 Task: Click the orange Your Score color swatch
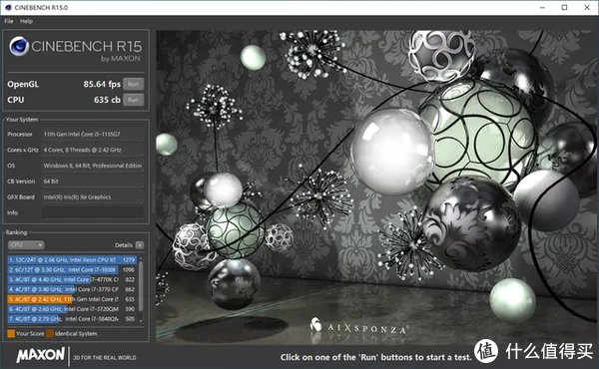[11, 334]
